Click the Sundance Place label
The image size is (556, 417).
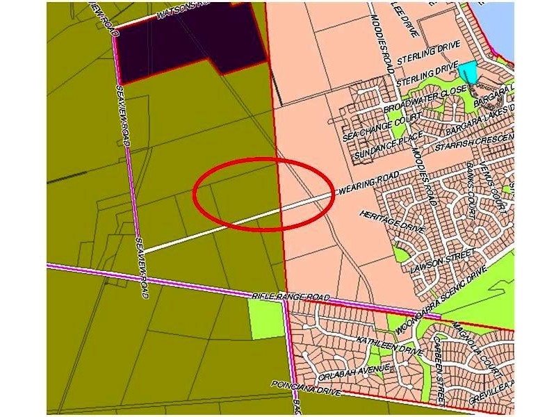tap(384, 147)
